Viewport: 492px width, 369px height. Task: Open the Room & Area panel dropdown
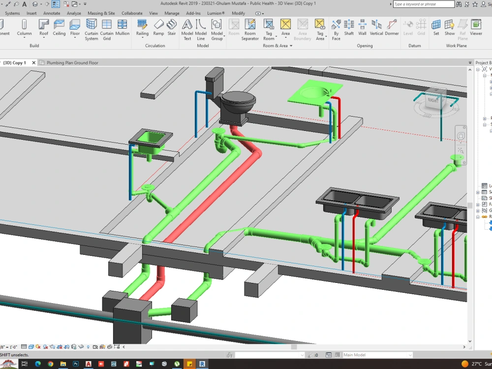pyautogui.click(x=291, y=46)
